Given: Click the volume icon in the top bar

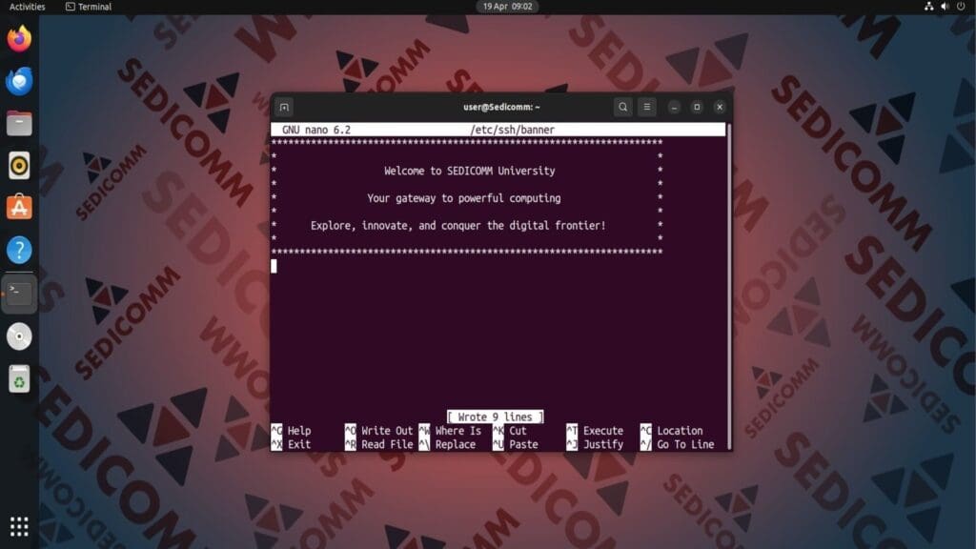Looking at the screenshot, I should pos(945,7).
